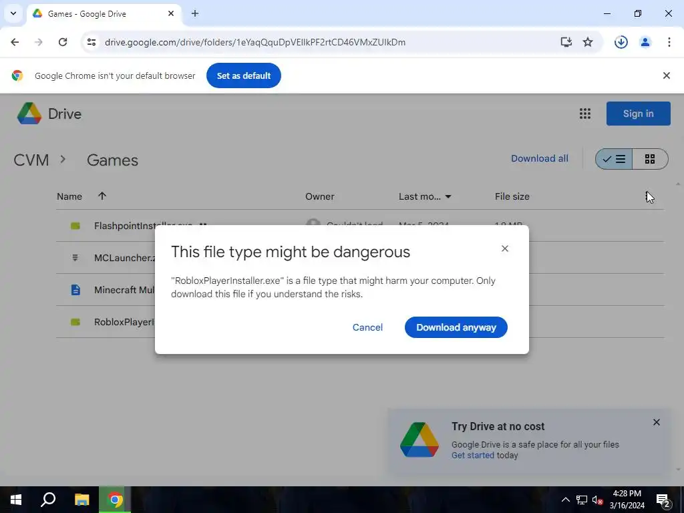This screenshot has width=684, height=513.
Task: Reload the current Drive page
Action: [x=63, y=42]
